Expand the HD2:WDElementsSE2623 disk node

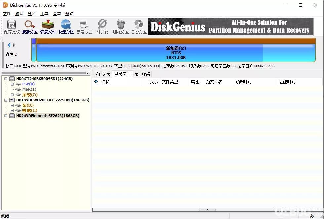[x=6, y=116]
